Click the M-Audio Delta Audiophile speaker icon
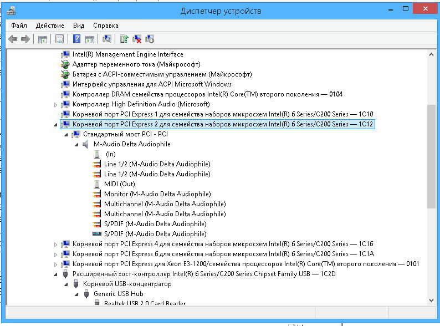This screenshot has width=440, height=326. point(85,144)
